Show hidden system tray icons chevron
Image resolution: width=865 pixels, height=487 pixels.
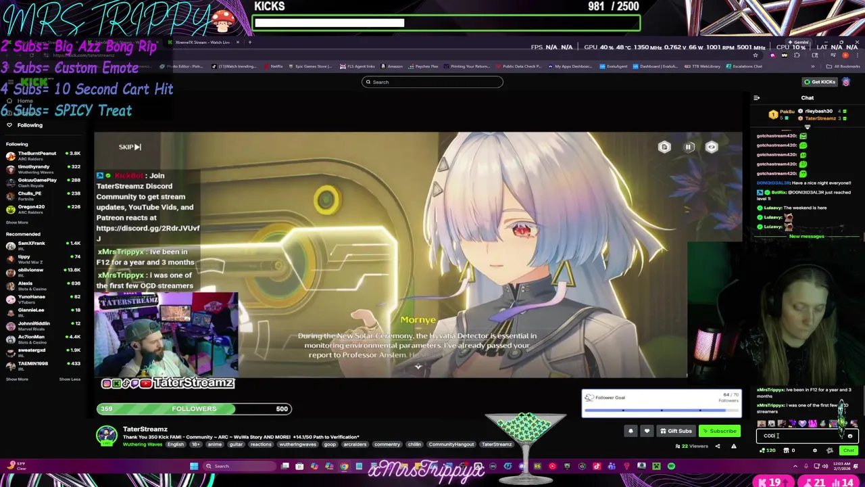click(x=795, y=466)
